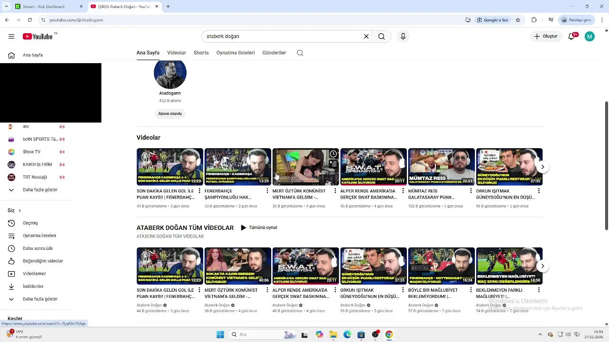Open the notifications bell

click(x=572, y=37)
